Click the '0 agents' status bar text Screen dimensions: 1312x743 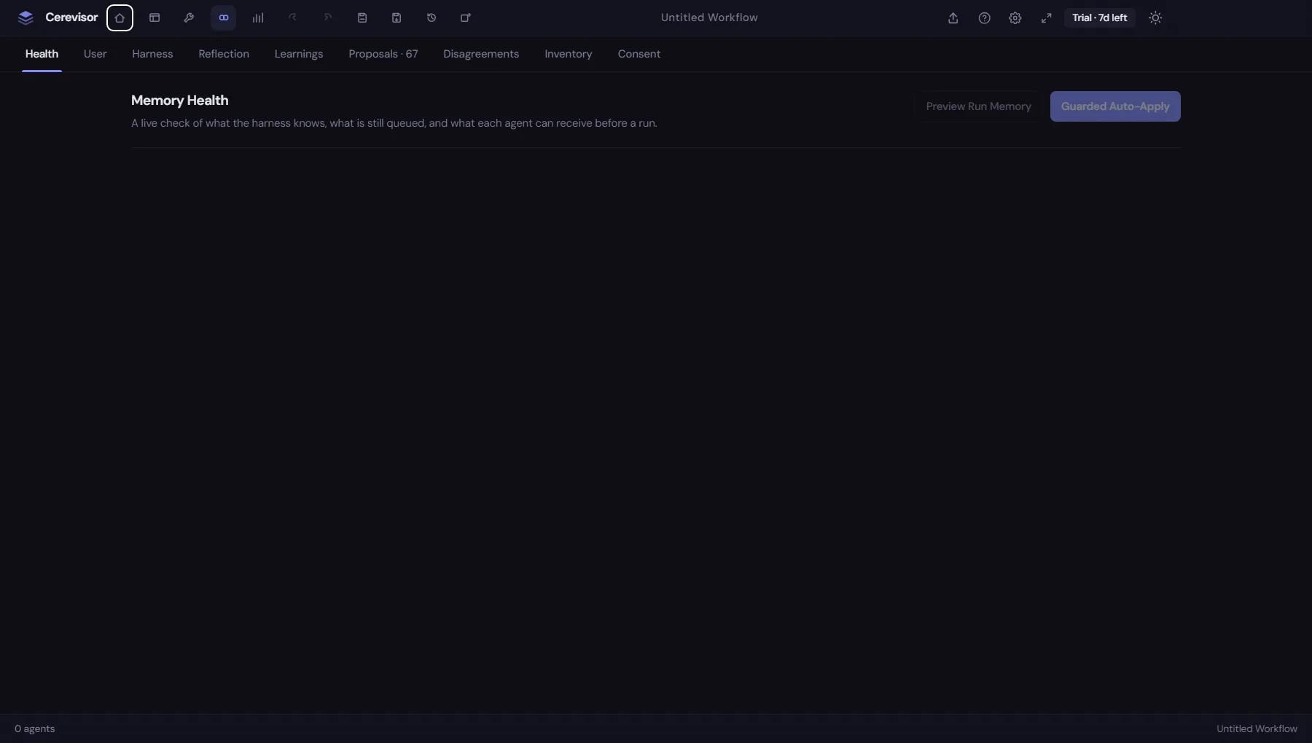coord(35,728)
